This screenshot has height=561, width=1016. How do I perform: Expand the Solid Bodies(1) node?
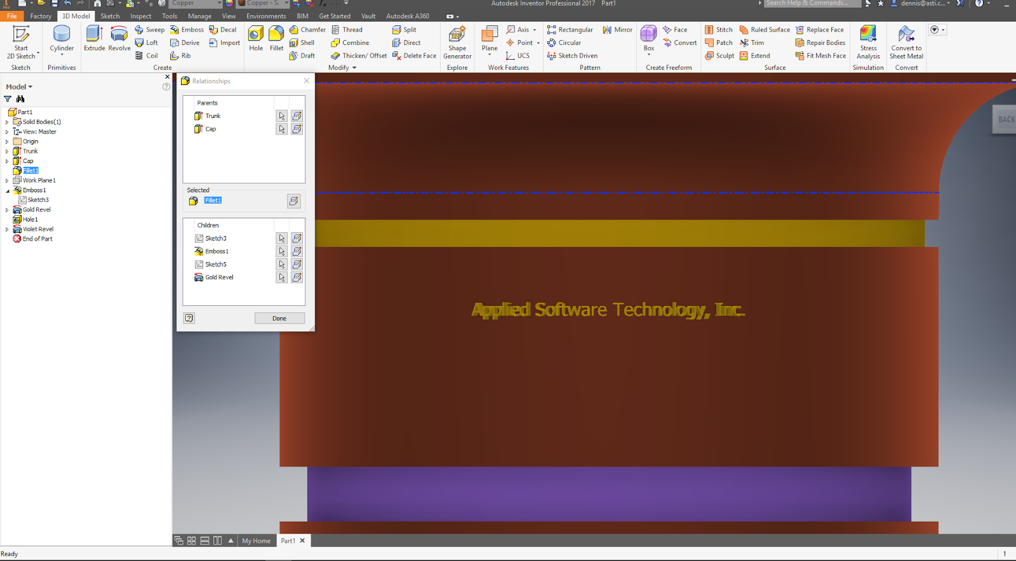click(7, 122)
